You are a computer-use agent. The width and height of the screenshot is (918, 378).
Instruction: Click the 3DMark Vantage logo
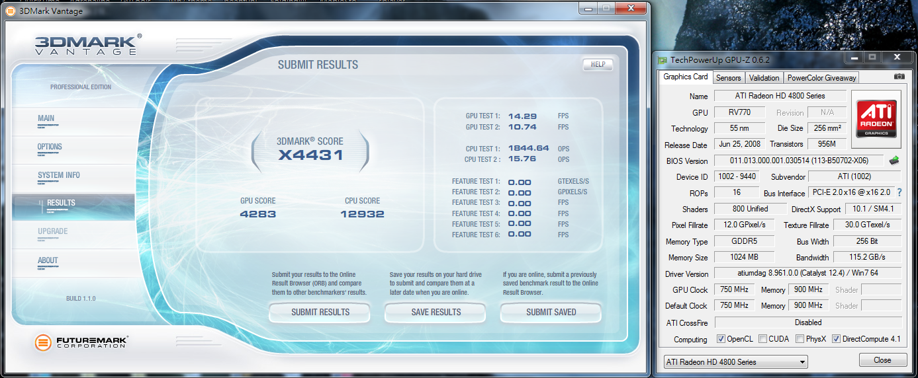point(88,45)
